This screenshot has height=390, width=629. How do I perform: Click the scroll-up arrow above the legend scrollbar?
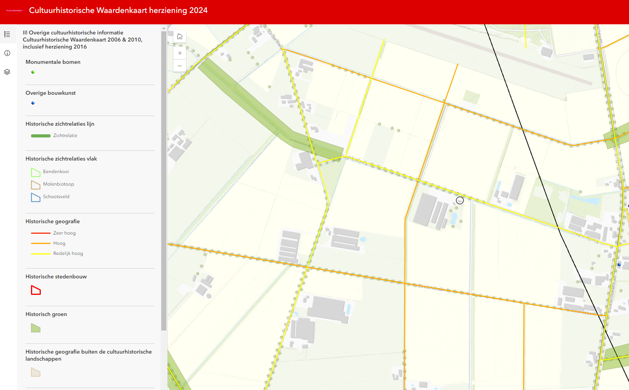(x=164, y=28)
